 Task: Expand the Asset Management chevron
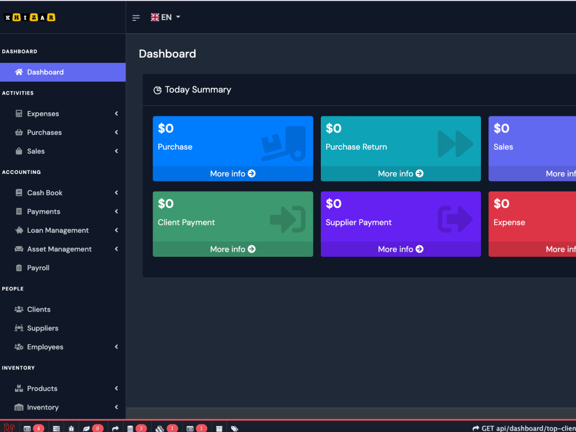tap(116, 249)
